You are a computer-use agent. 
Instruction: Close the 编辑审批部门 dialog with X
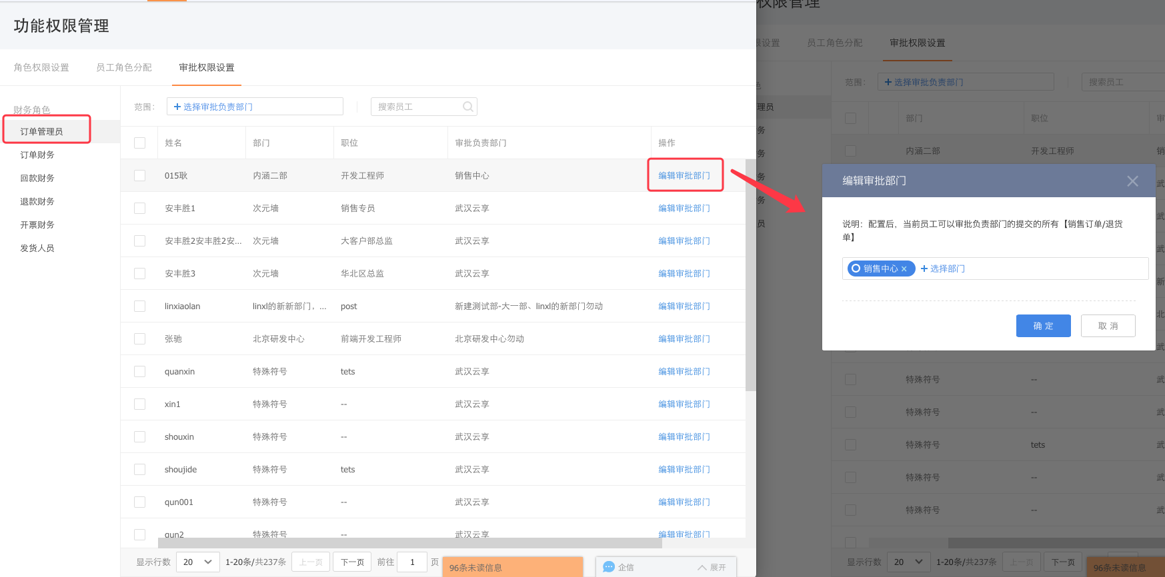pyautogui.click(x=1132, y=181)
